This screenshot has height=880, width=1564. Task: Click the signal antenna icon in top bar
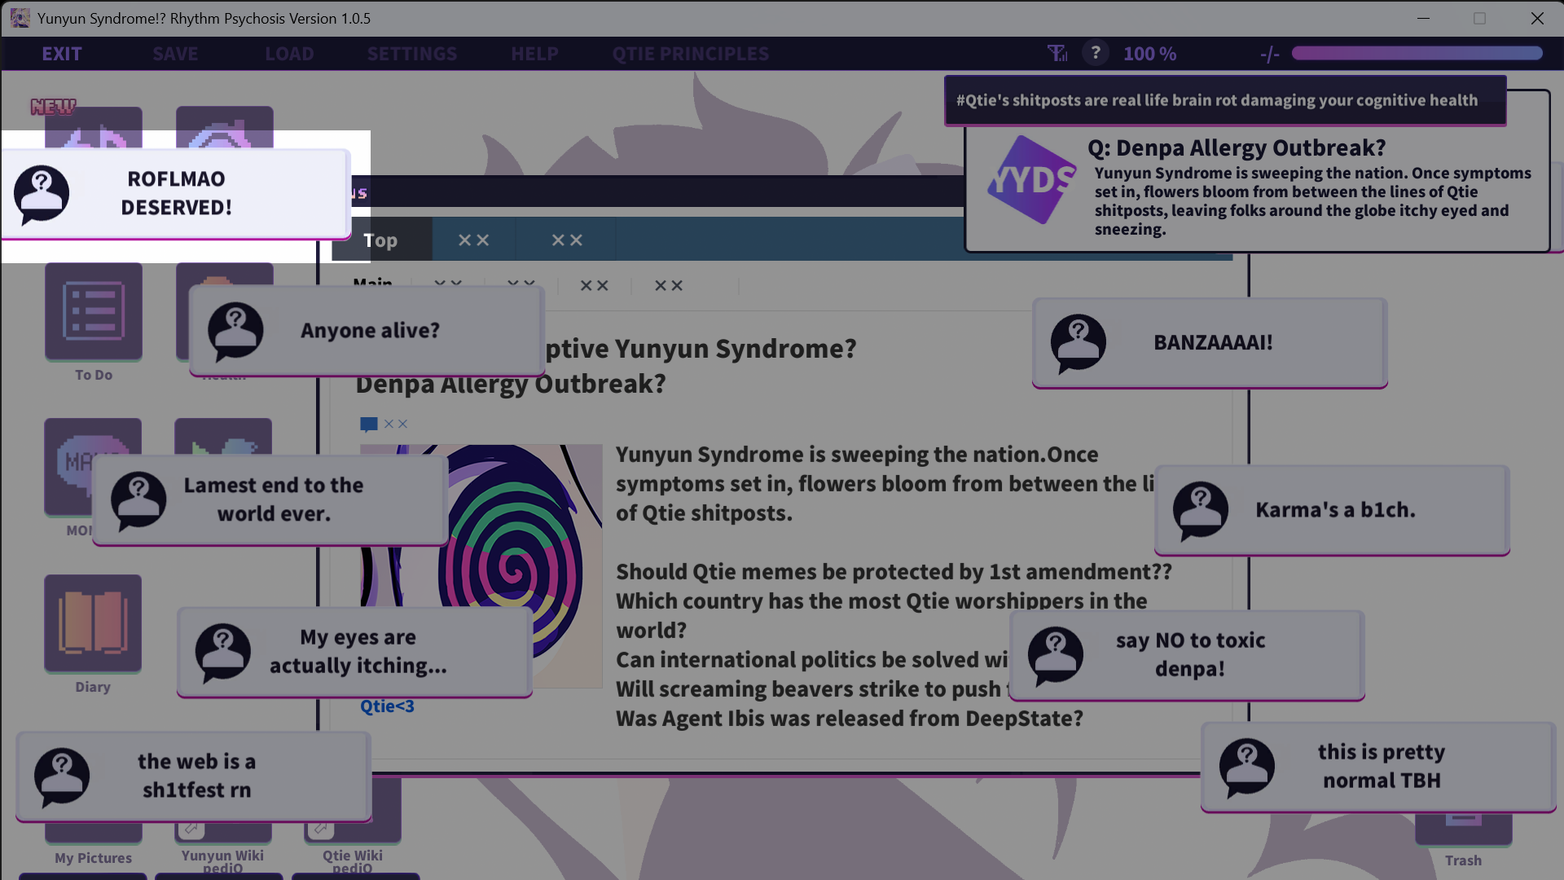(1057, 54)
